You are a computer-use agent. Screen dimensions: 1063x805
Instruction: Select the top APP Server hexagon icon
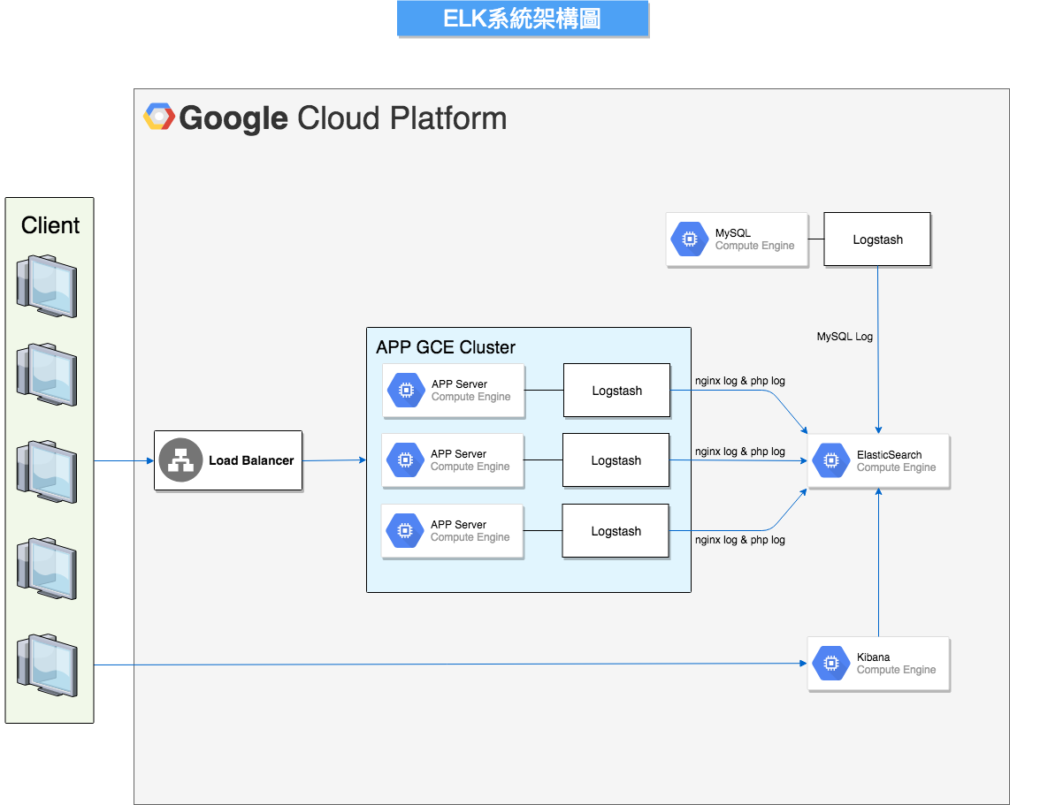[x=406, y=391]
